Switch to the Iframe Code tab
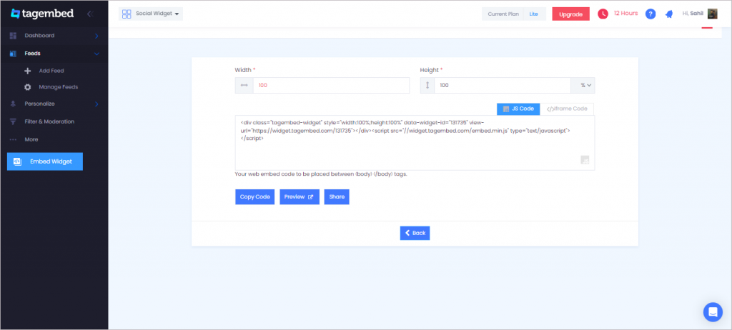732x330 pixels. [567, 109]
